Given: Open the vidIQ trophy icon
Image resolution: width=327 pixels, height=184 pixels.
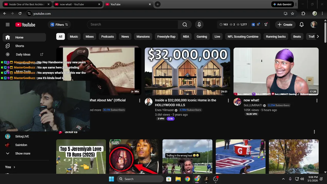Looking at the screenshot, I should (266, 25).
